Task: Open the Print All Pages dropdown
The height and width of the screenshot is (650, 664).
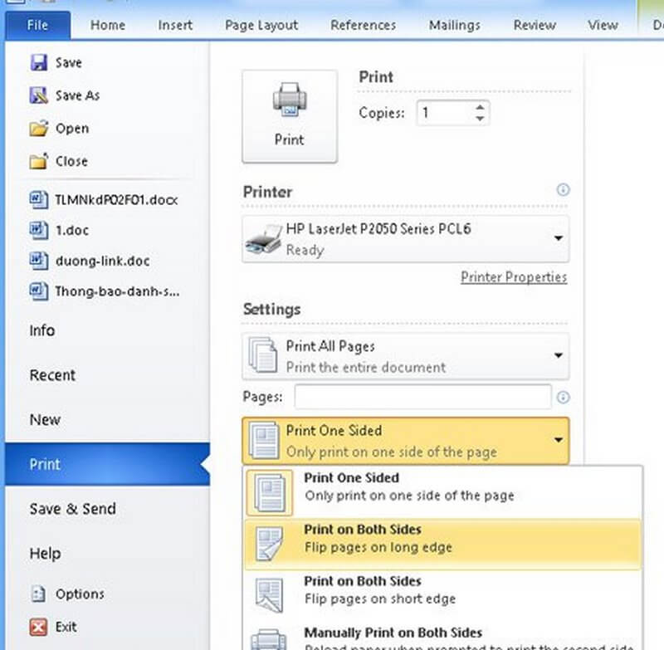Action: point(558,356)
